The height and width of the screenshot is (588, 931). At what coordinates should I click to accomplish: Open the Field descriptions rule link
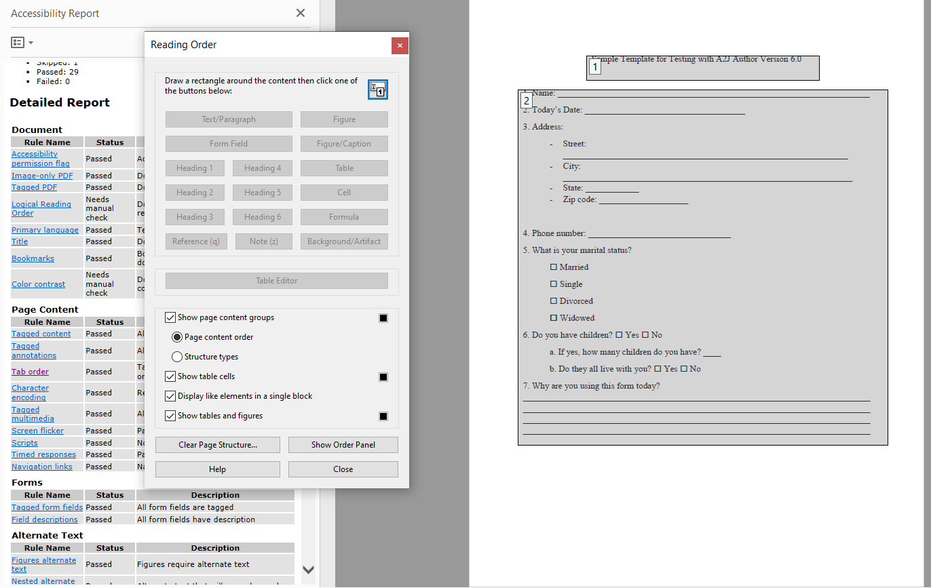45,520
